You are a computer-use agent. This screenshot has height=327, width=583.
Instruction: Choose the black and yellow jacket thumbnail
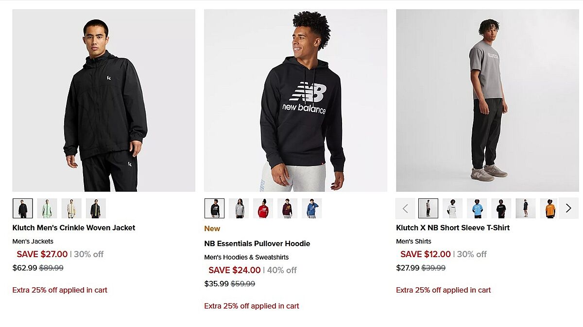point(96,208)
